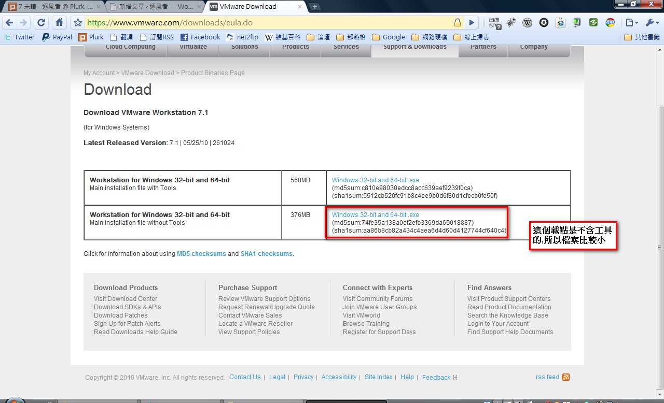Expand the 部落格 bookmark folder
This screenshot has width=664, height=403.
(351, 37)
